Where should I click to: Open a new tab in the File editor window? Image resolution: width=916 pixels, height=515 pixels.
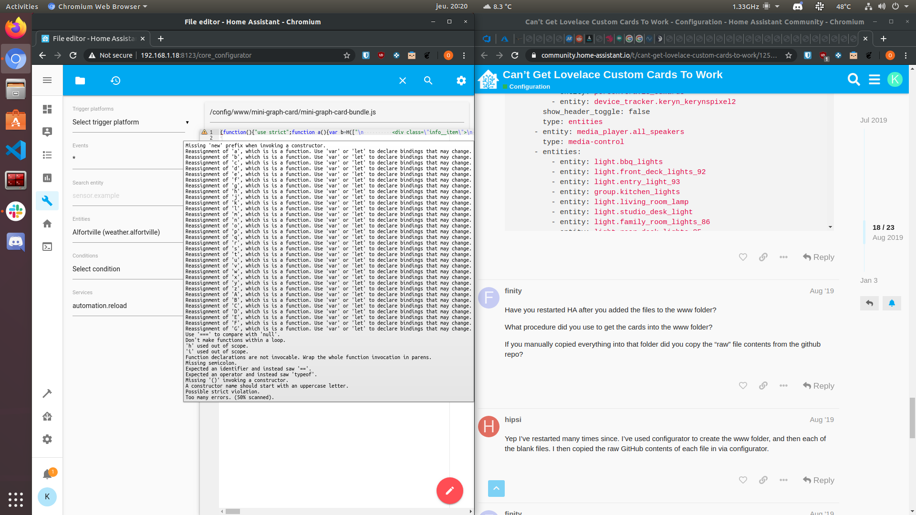tap(161, 39)
